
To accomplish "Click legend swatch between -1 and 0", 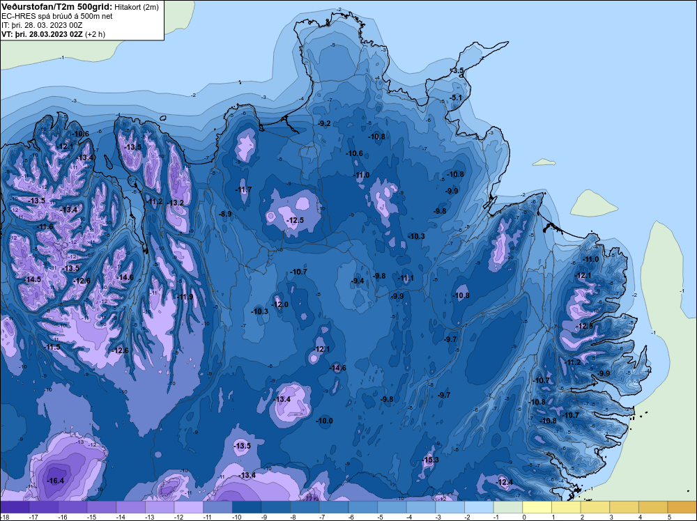I will click(508, 507).
